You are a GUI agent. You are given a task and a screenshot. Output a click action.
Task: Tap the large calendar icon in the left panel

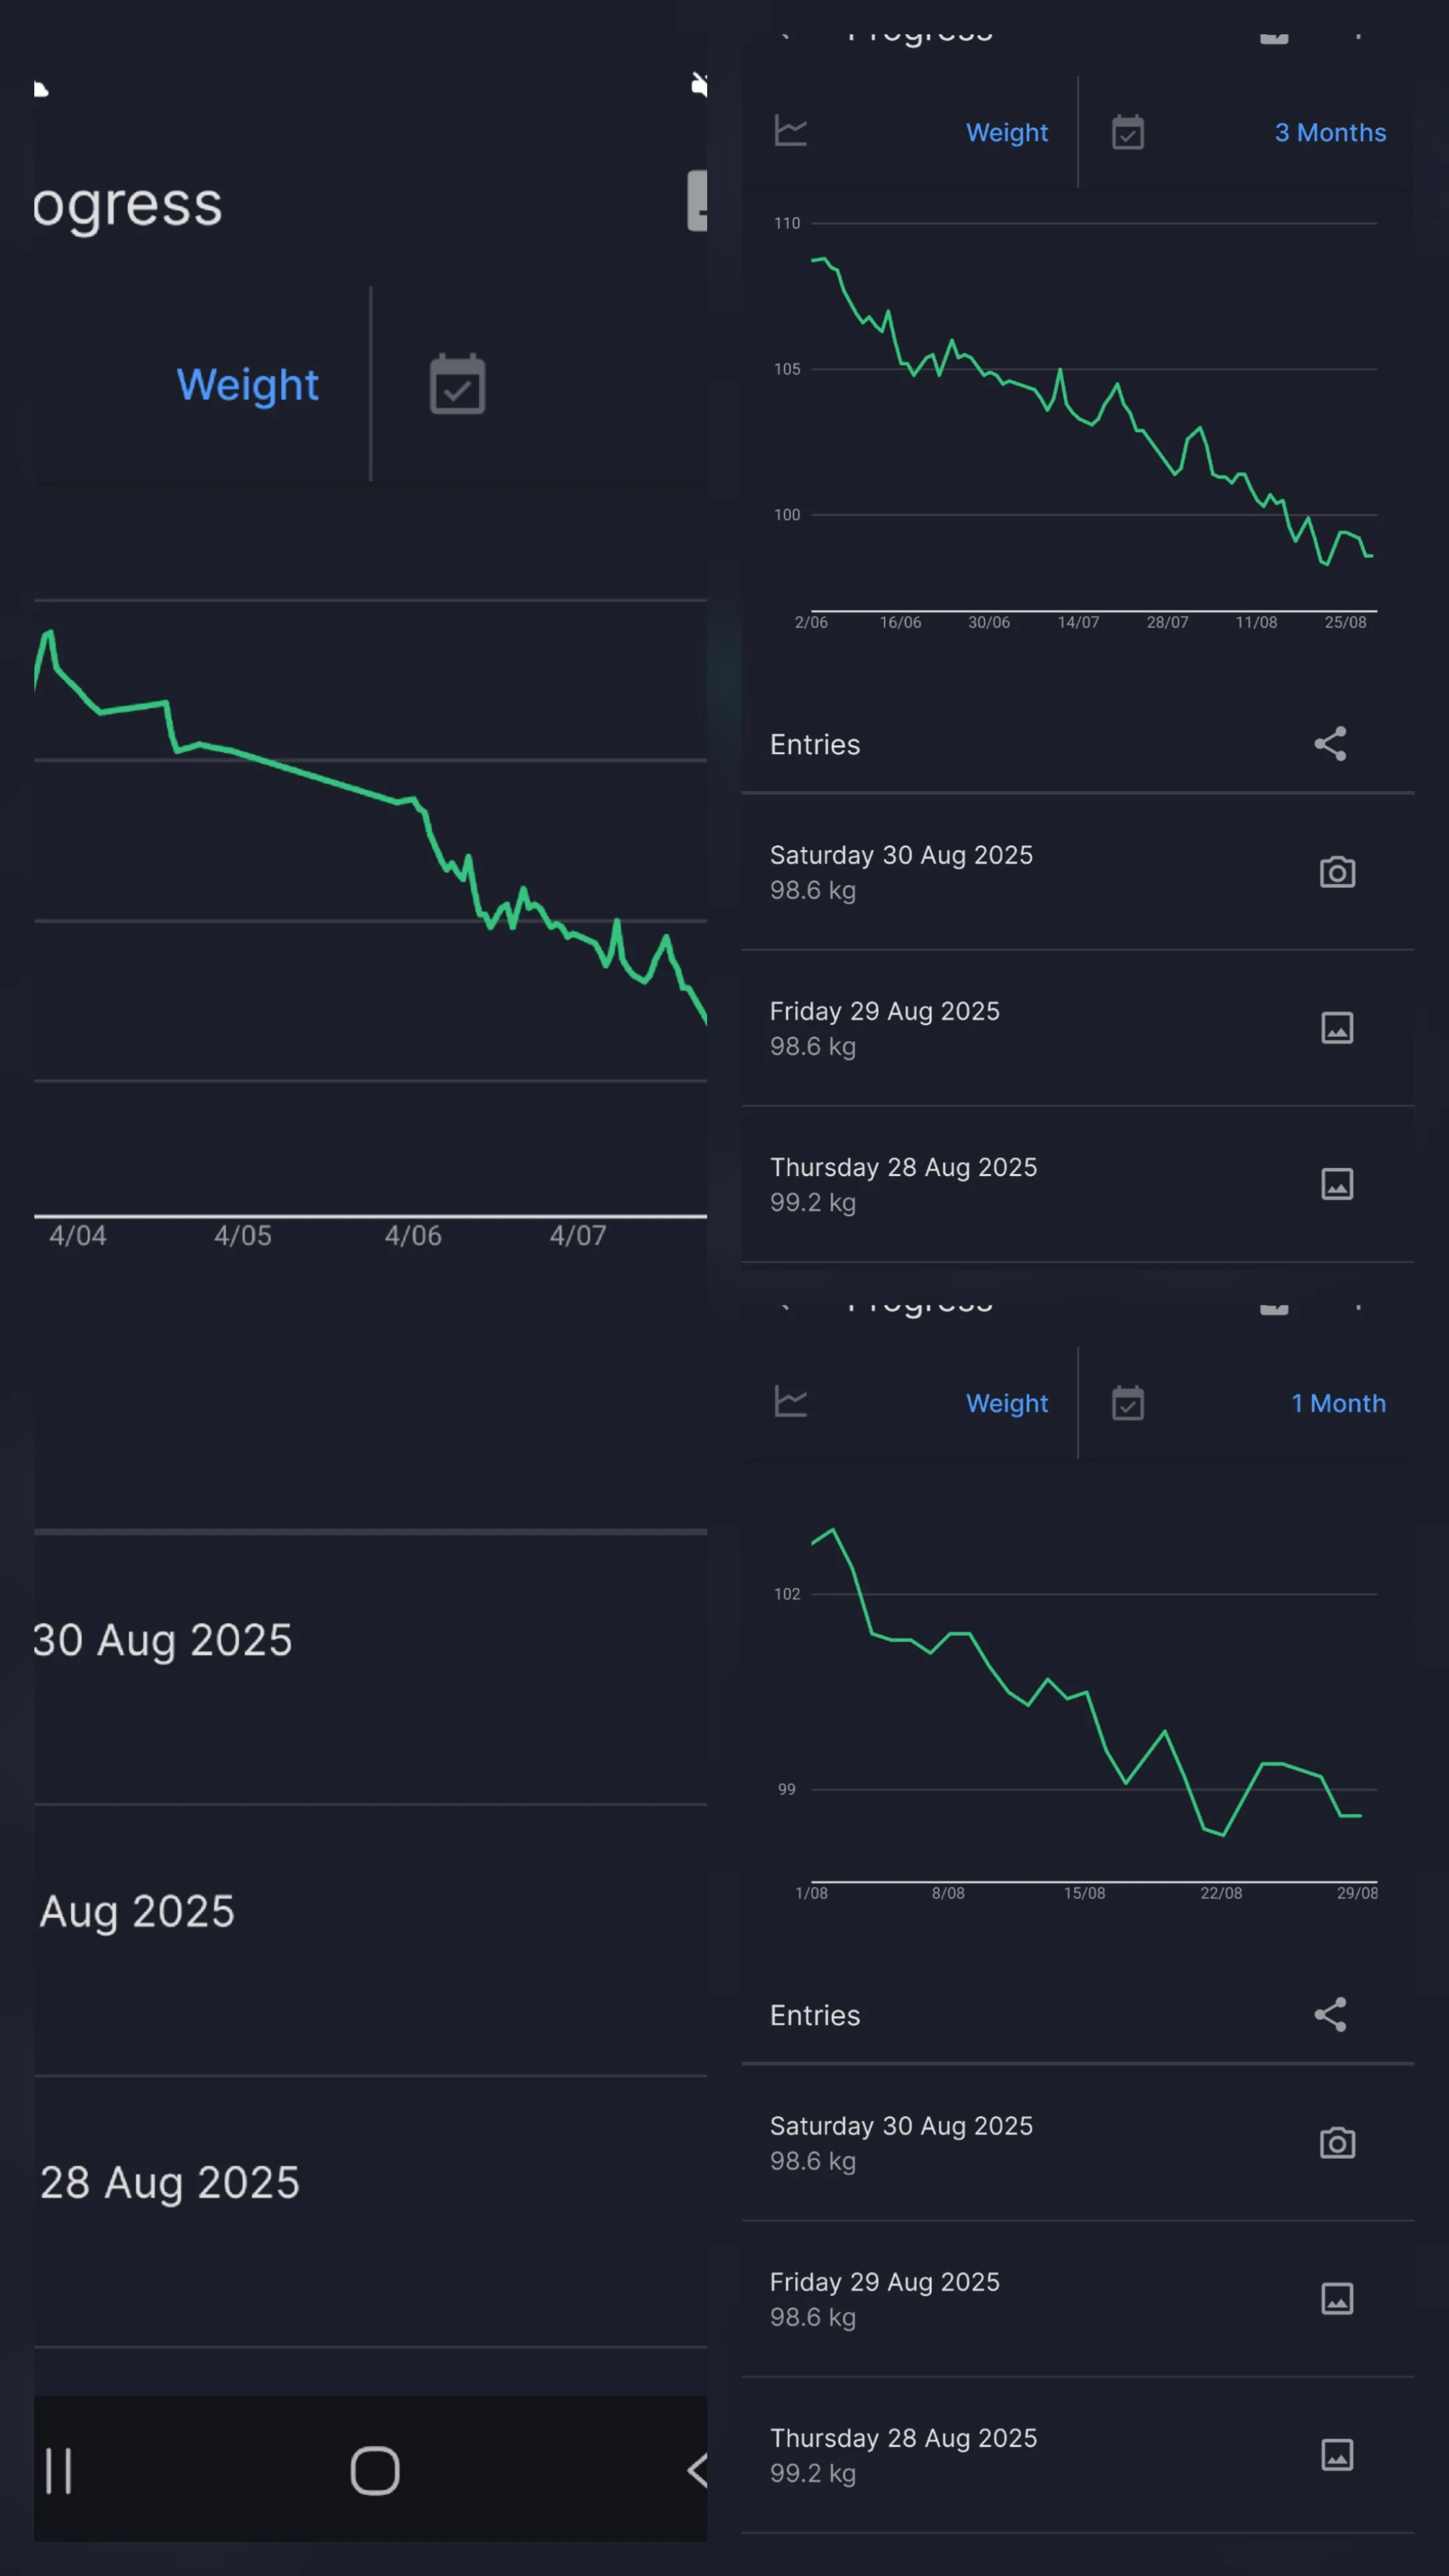pyautogui.click(x=457, y=384)
